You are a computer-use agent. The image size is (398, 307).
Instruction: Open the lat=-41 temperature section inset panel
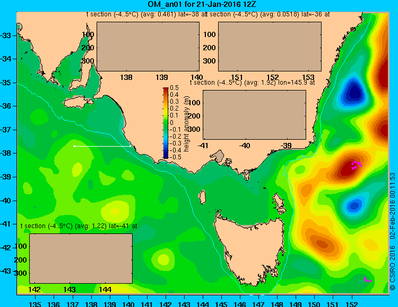tap(81, 258)
